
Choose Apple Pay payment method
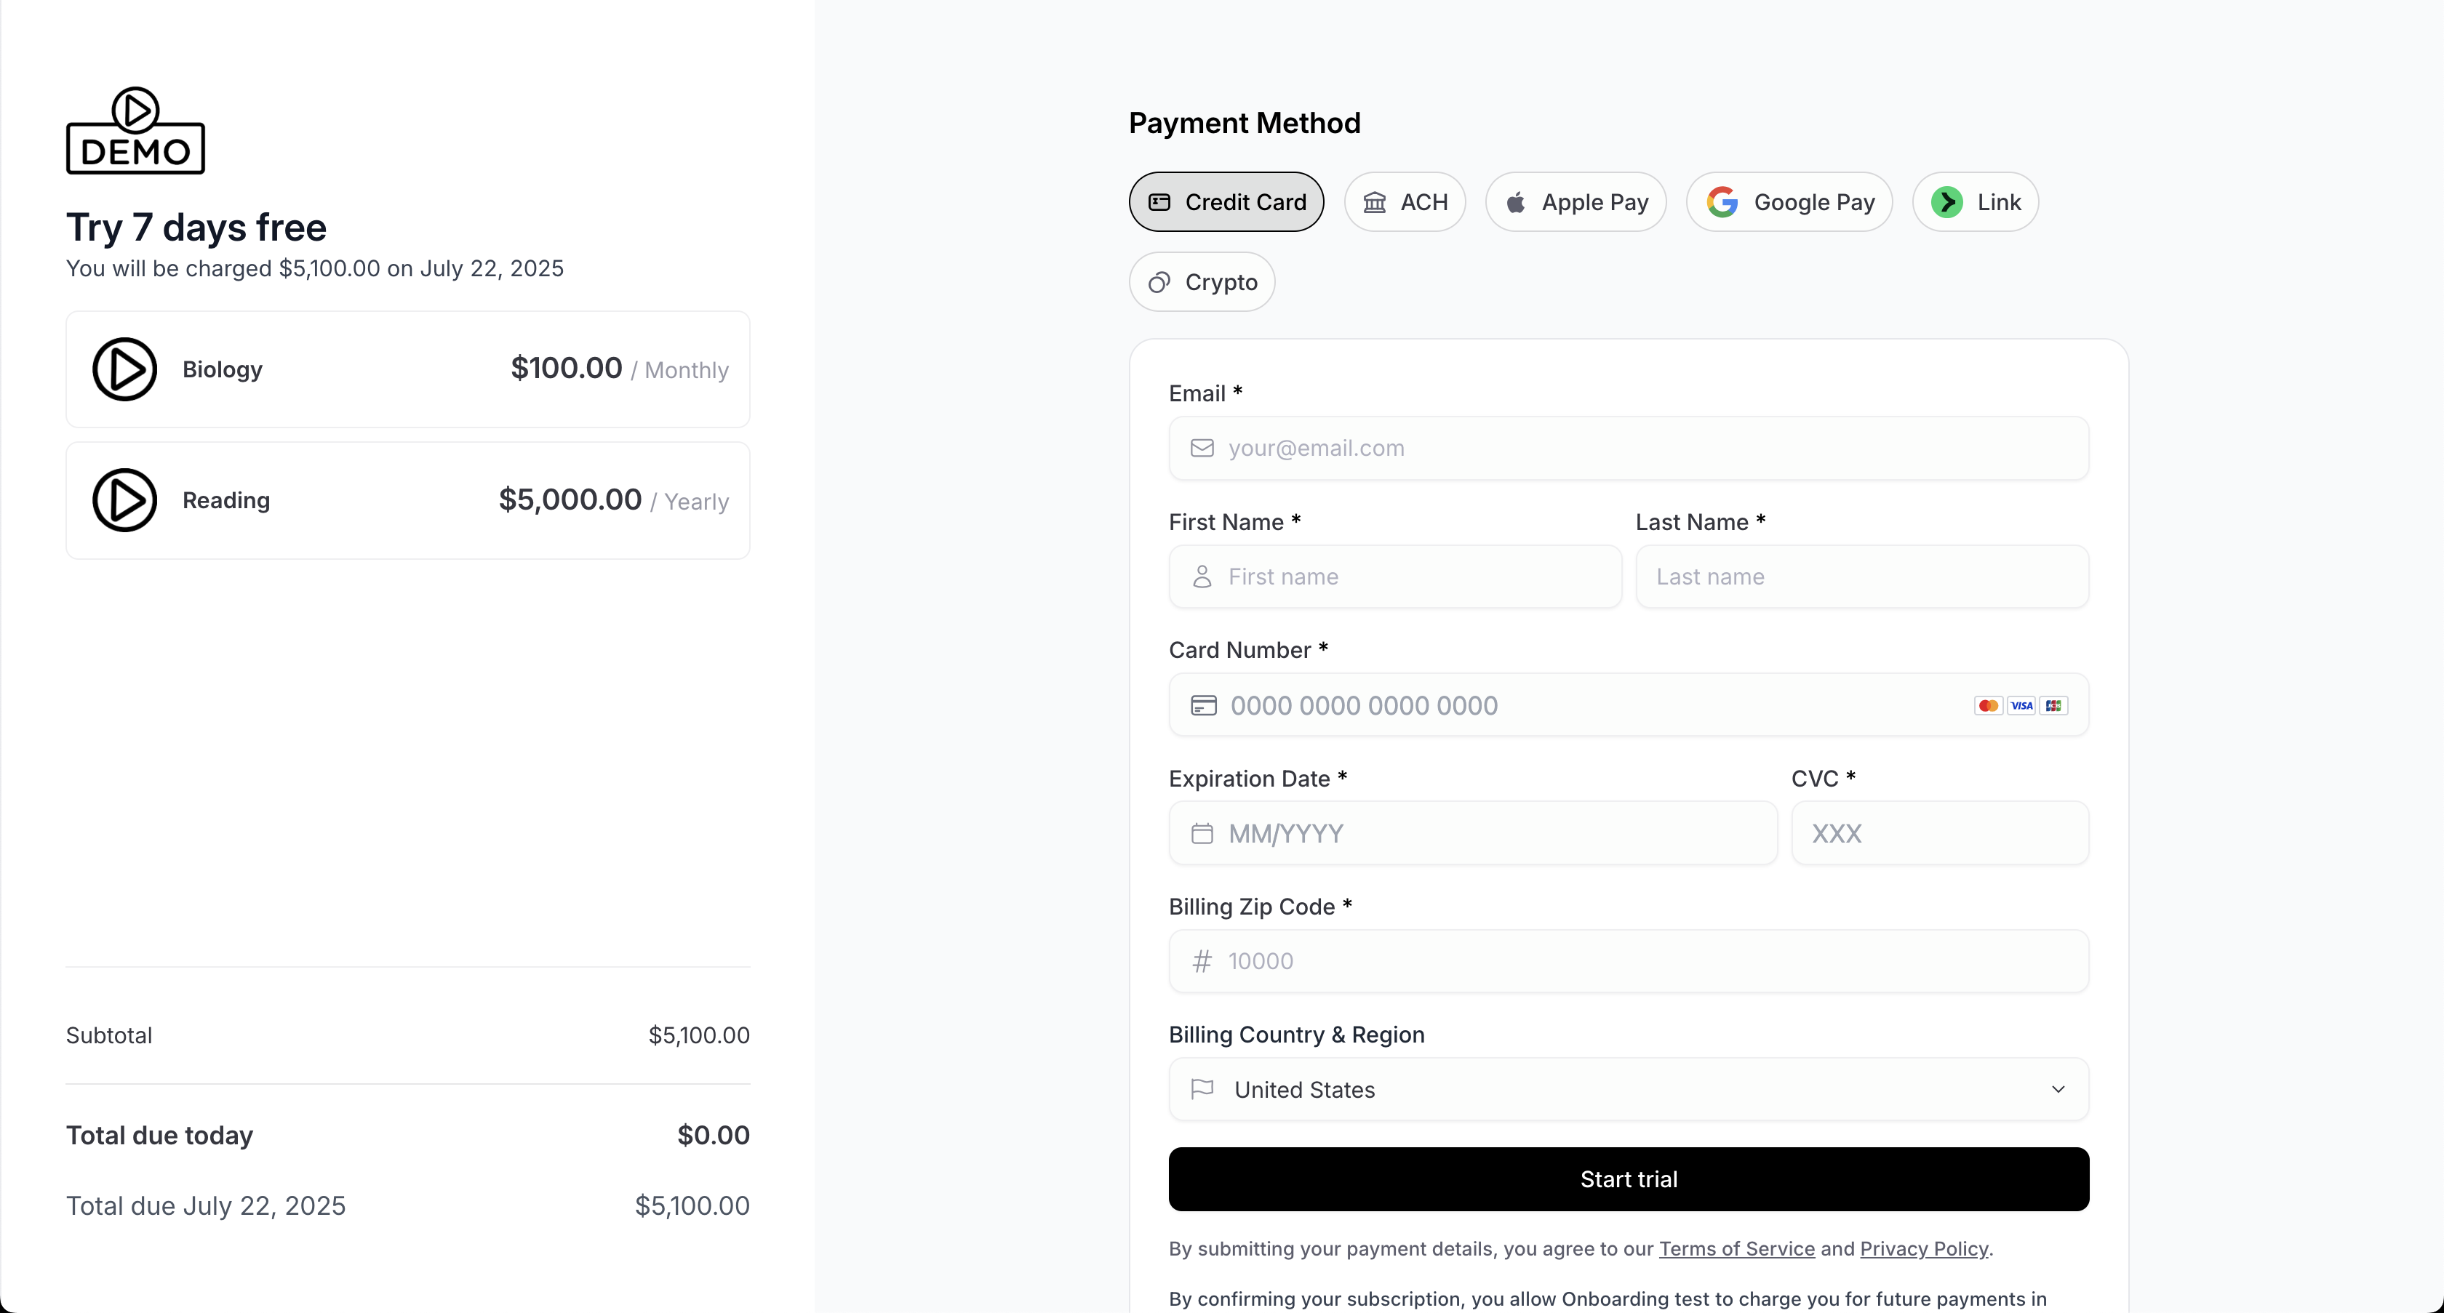[x=1576, y=202]
